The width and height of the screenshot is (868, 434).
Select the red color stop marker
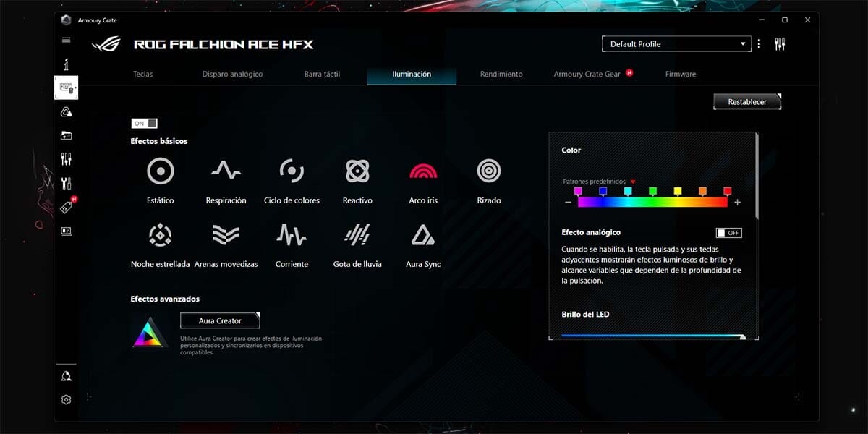[728, 192]
